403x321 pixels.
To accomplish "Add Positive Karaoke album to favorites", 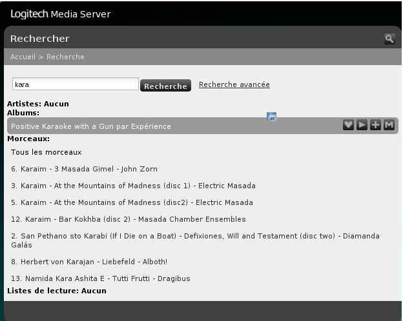I will (348, 125).
